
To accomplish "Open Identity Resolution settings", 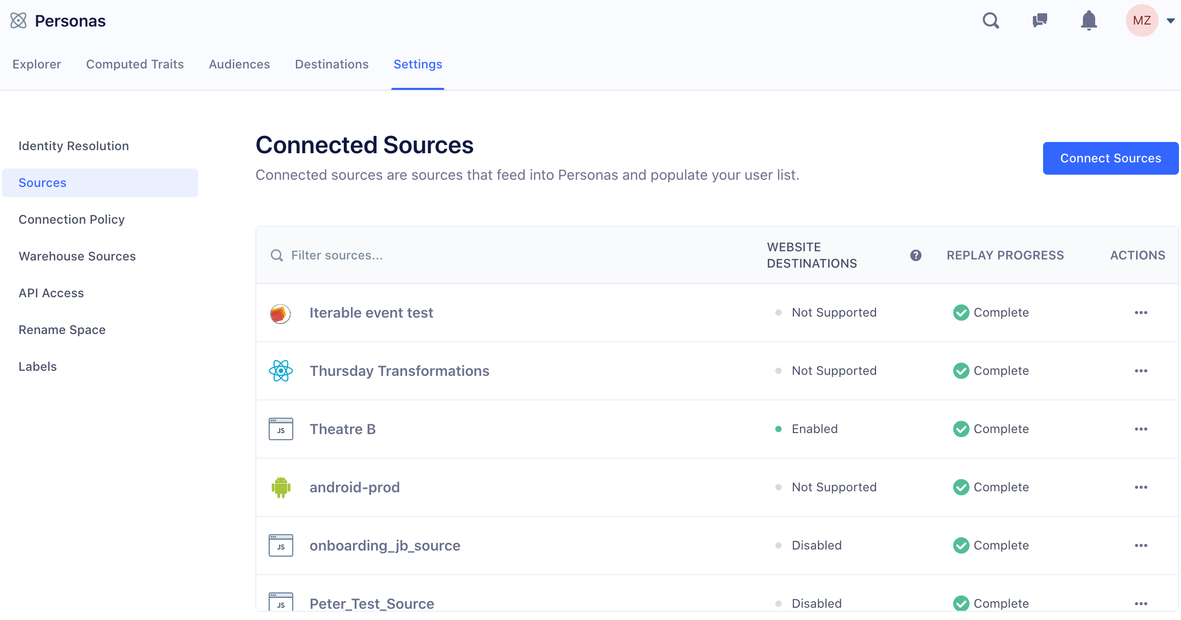I will coord(74,146).
